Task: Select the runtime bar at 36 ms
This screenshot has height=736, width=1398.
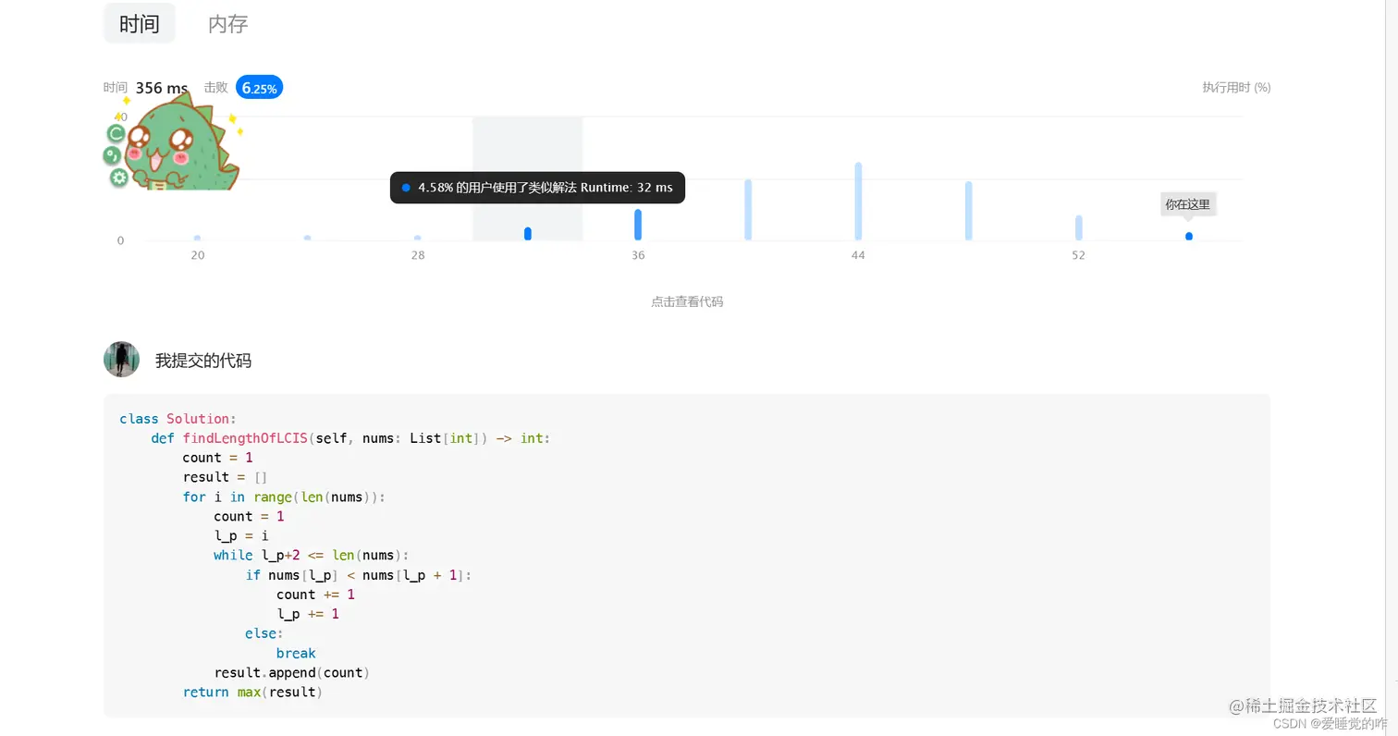Action: pos(638,225)
